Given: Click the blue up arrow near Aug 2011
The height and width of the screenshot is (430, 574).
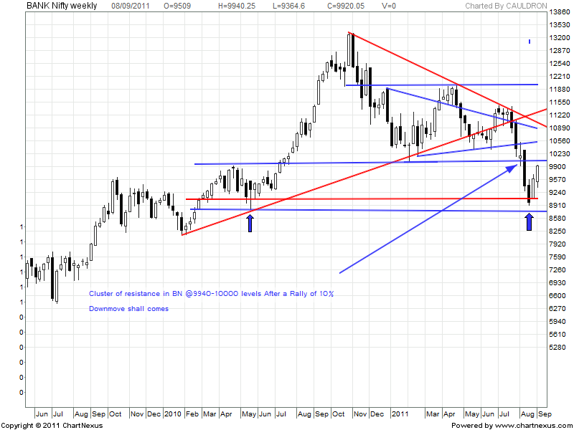Looking at the screenshot, I should (x=529, y=221).
